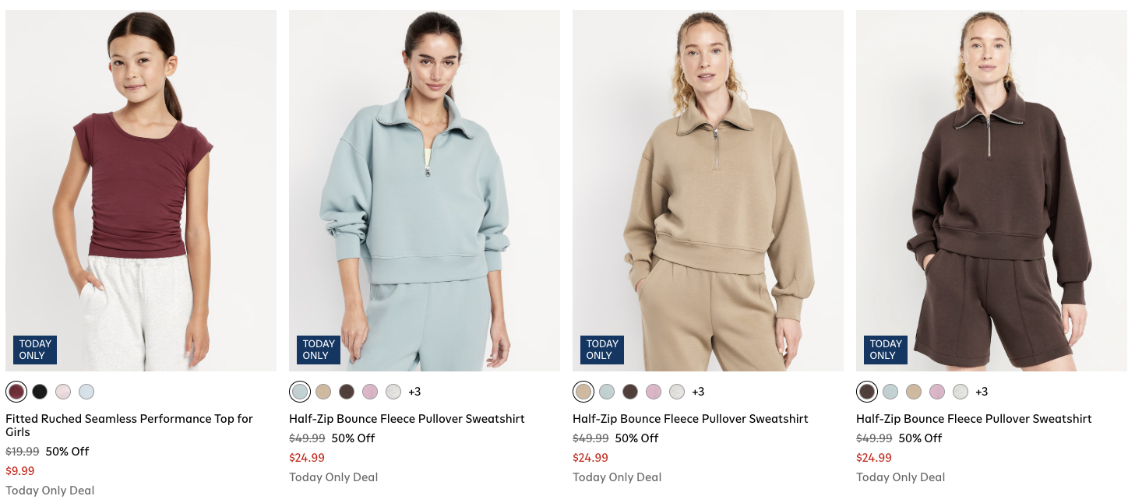Open the brown sweatshirt's Half-Zip Bounce Fleece title
This screenshot has height=503, width=1128.
974,419
